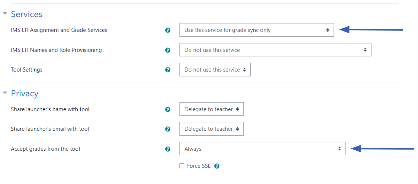Viewport: 418px width, 184px height.
Task: Show help for Share launcher's email with tool
Action: pos(168,129)
